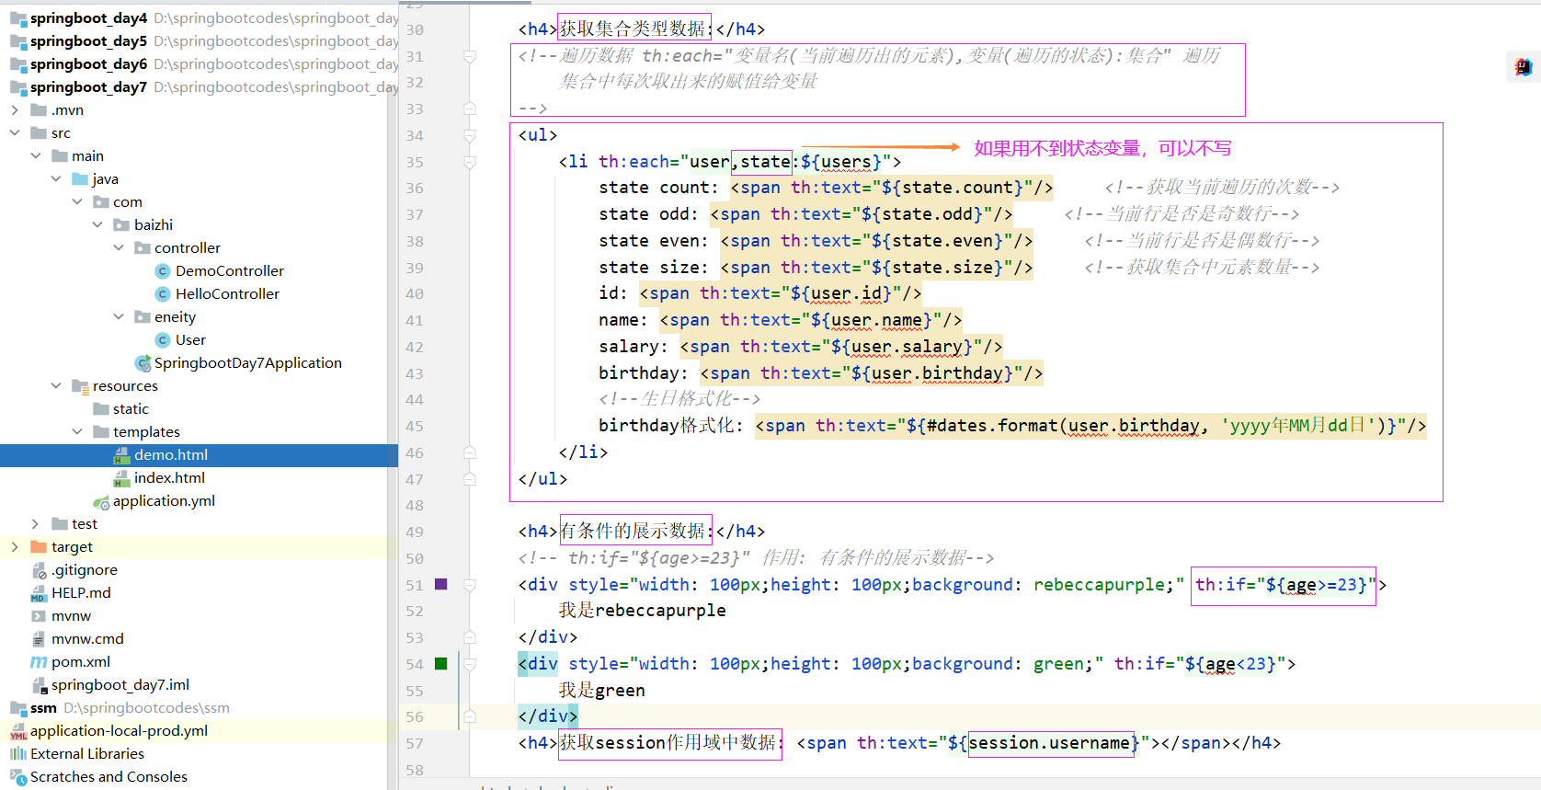
Task: Expand the target folder
Action: tap(15, 546)
